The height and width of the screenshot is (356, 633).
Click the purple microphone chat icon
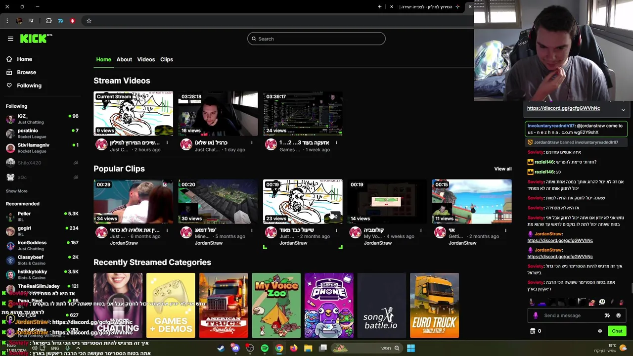click(536, 315)
